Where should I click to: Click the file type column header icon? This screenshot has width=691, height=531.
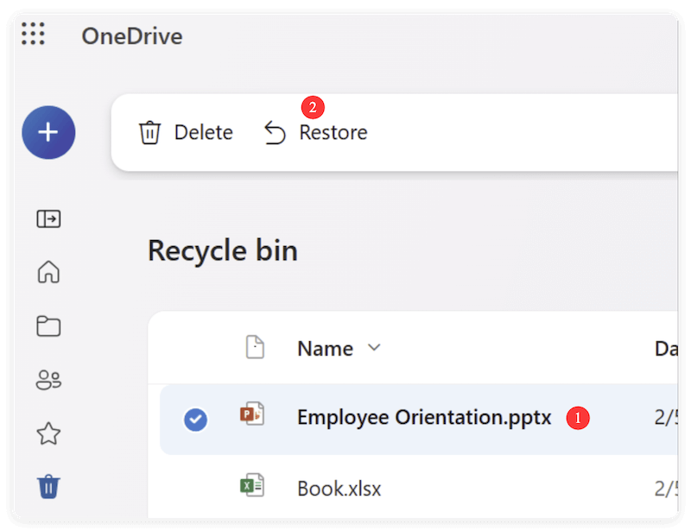pos(254,348)
